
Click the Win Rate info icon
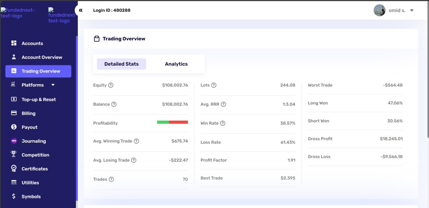[x=223, y=123]
